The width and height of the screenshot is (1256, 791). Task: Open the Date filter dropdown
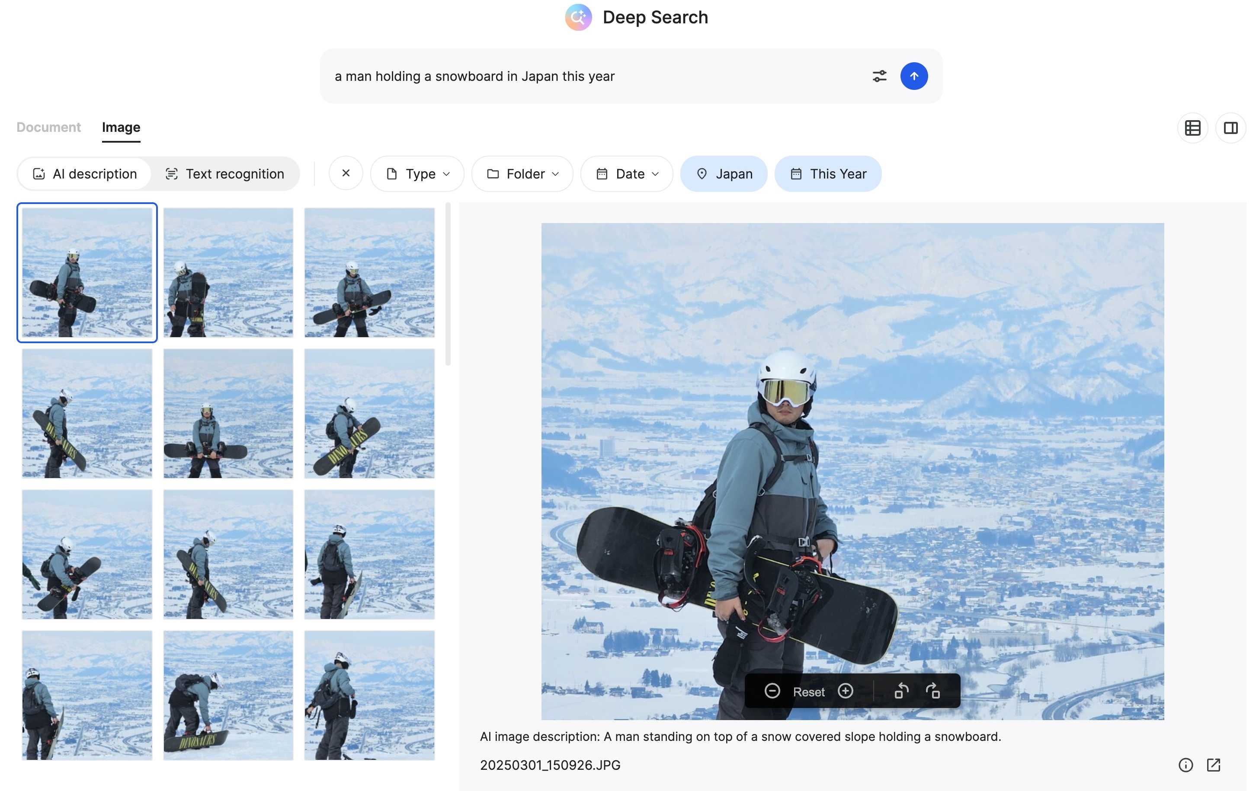pos(626,174)
